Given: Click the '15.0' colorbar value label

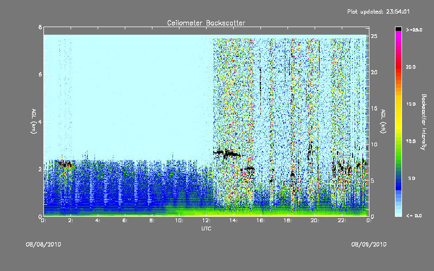Looking at the screenshot, I should pyautogui.click(x=411, y=104).
